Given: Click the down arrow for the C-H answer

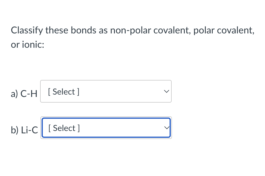Looking at the screenshot, I should (x=166, y=91).
